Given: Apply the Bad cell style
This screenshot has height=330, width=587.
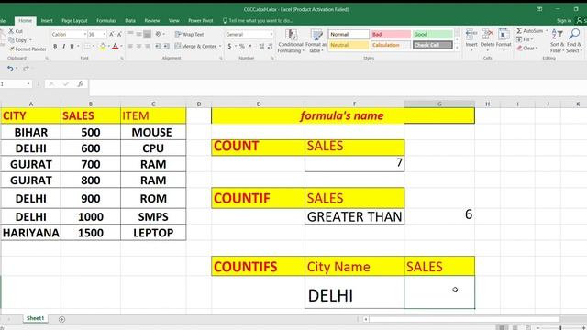Looking at the screenshot, I should tap(391, 35).
